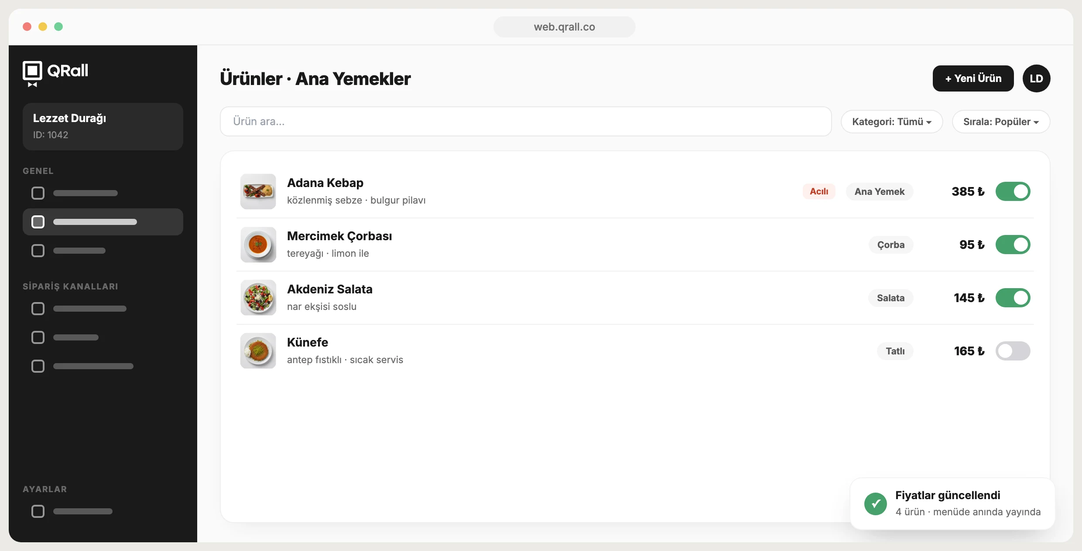Focus the Ürün ara search field
This screenshot has width=1082, height=551.
tap(526, 122)
